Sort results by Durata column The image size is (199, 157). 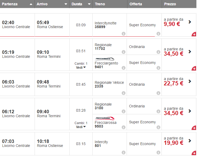(x=81, y=4)
